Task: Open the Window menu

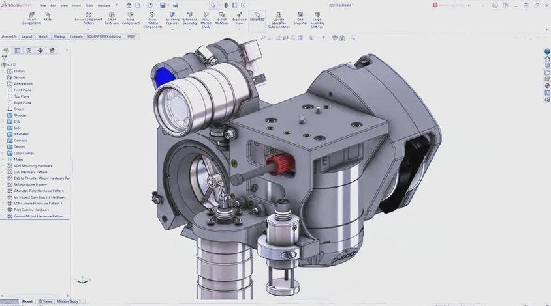Action: point(103,5)
